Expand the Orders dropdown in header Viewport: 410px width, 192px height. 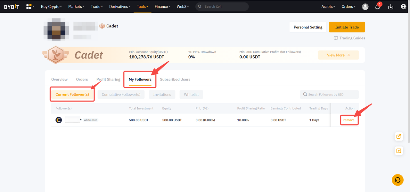348,7
